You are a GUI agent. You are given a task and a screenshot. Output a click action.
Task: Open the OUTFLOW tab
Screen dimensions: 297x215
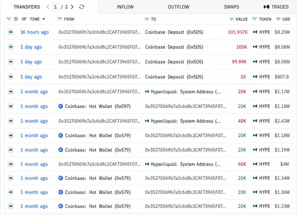(x=179, y=7)
